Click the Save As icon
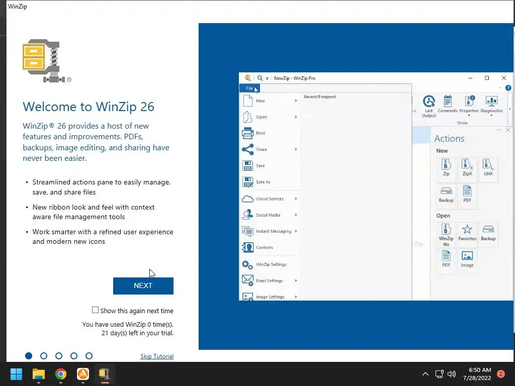The width and height of the screenshot is (515, 386). 247,182
